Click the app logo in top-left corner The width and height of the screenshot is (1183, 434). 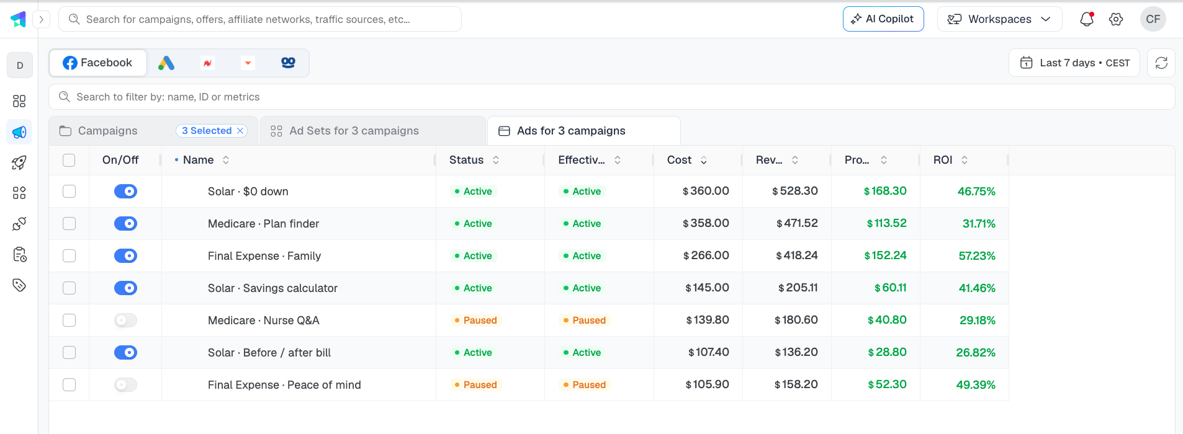pyautogui.click(x=19, y=19)
